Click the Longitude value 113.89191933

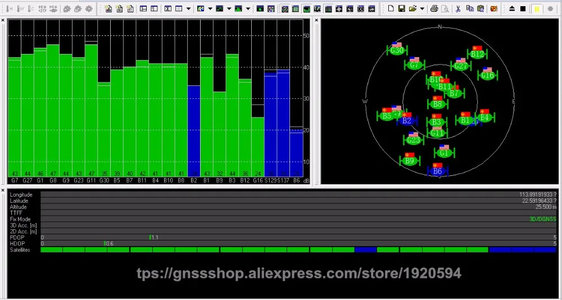[538, 194]
